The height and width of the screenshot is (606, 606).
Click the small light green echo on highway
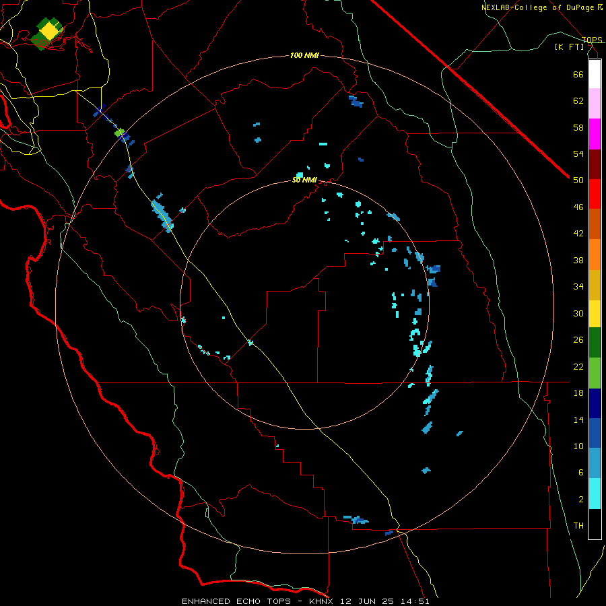119,133
